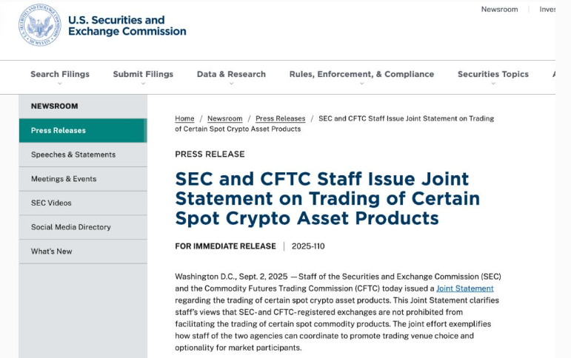The height and width of the screenshot is (358, 571).
Task: Select Press Releases in the sidebar
Action: (83, 130)
